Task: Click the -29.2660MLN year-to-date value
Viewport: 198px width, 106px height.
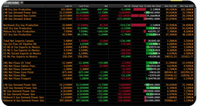Action: (x=153, y=16)
